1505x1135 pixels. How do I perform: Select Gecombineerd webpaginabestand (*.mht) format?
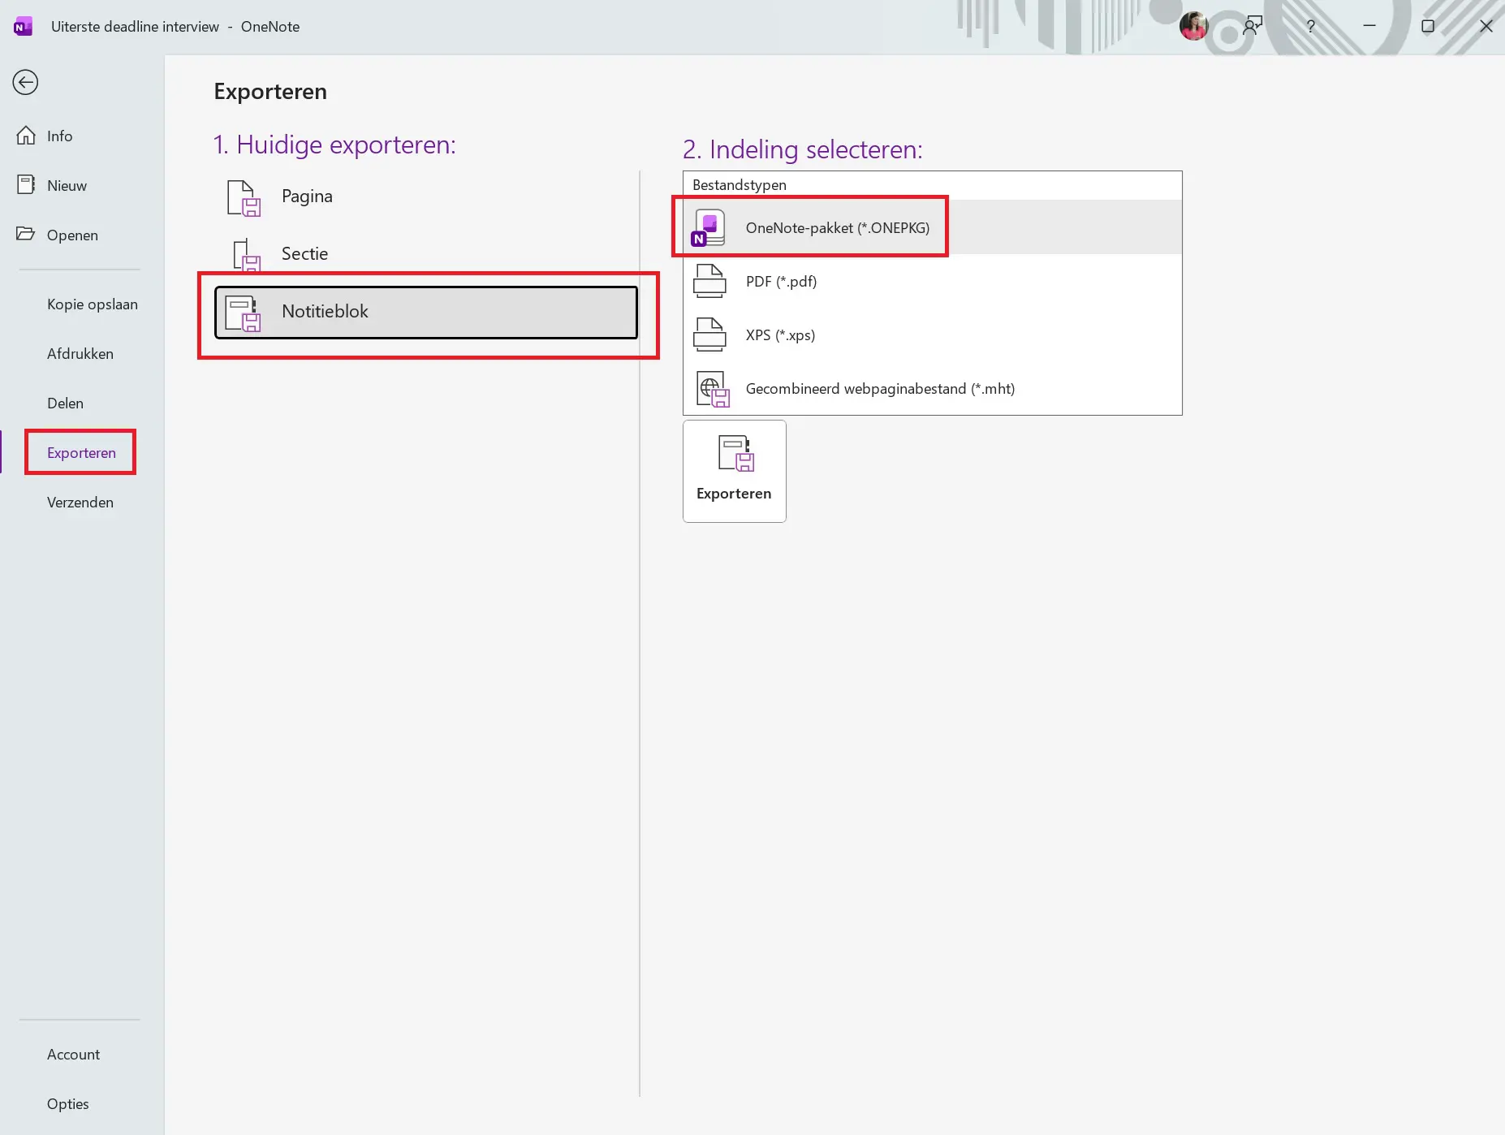click(879, 388)
